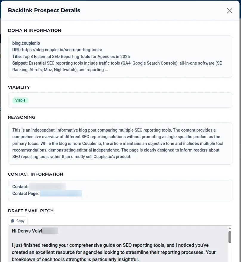Click the greeting line starting with Hi Denys

[x=27, y=230]
